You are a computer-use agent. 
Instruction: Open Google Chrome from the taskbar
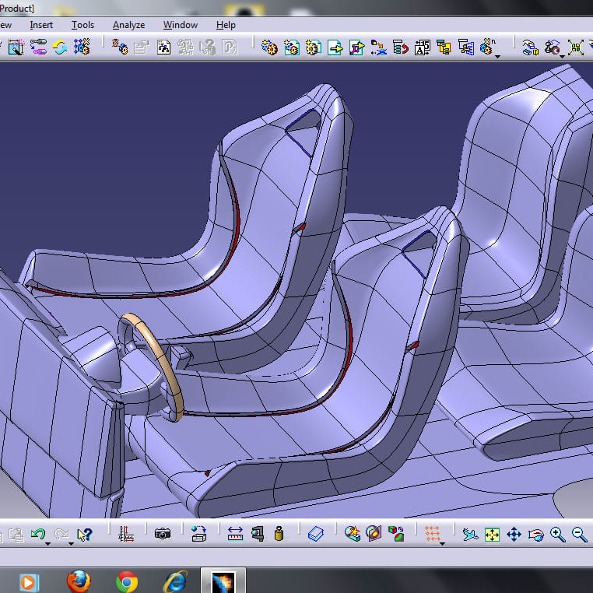coord(127,581)
